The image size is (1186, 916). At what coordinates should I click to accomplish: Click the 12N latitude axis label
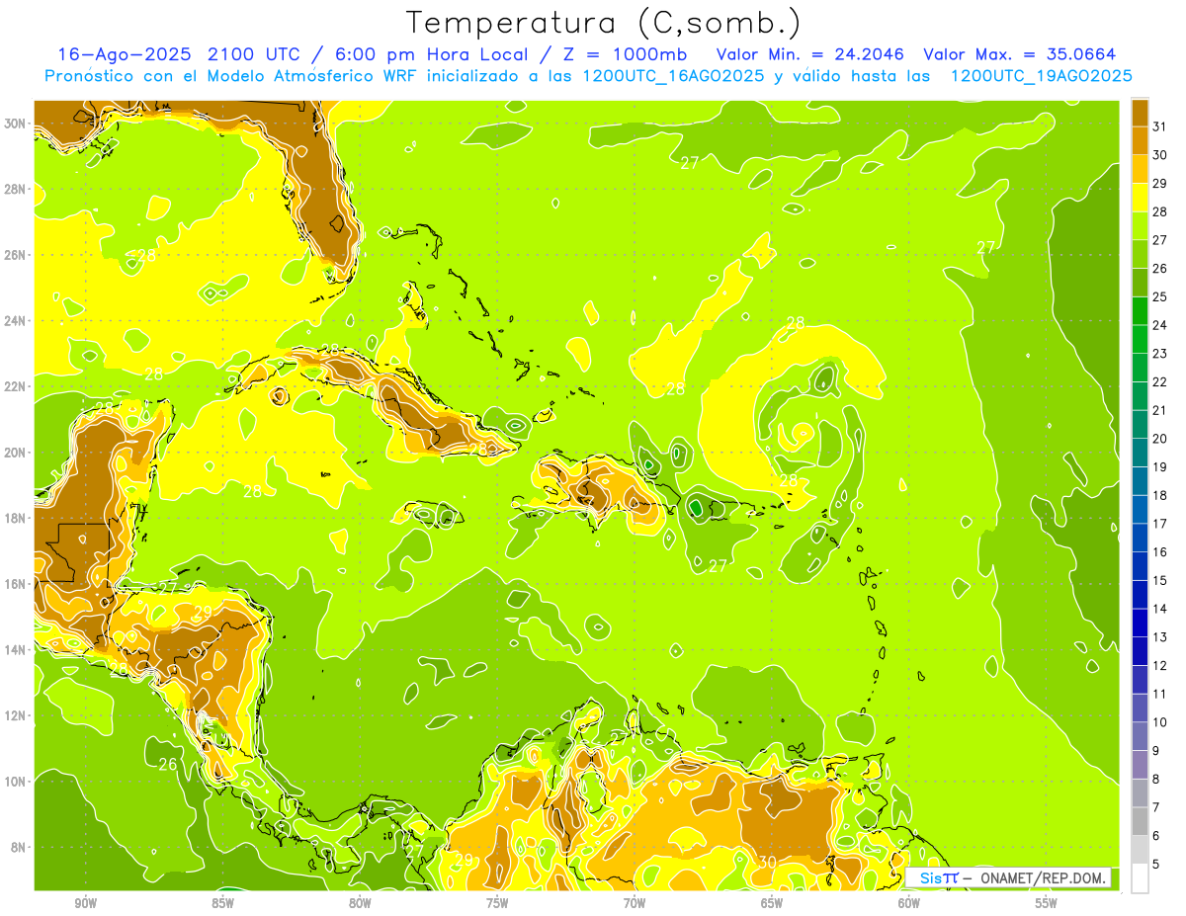pyautogui.click(x=15, y=715)
